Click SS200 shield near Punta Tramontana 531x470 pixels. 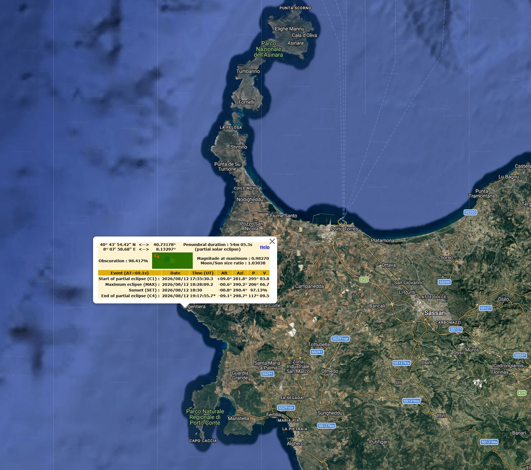(x=470, y=212)
